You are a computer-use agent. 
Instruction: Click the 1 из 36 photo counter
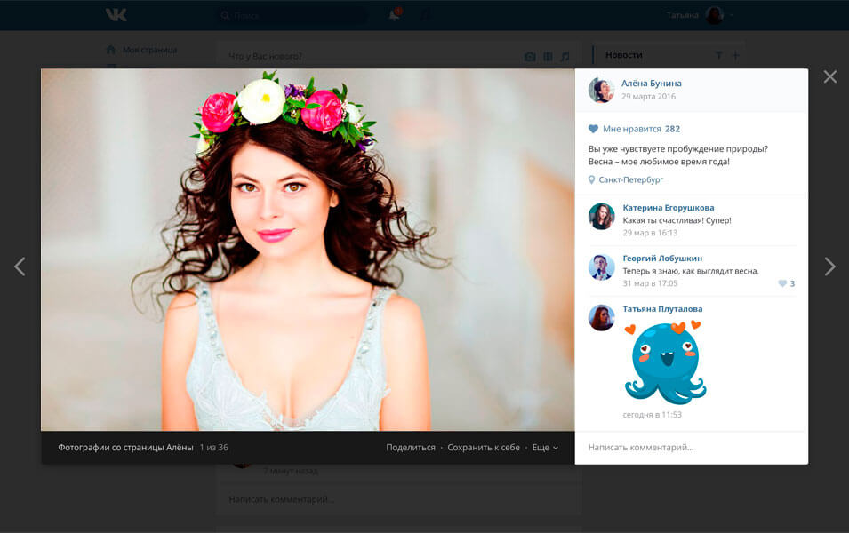click(214, 448)
